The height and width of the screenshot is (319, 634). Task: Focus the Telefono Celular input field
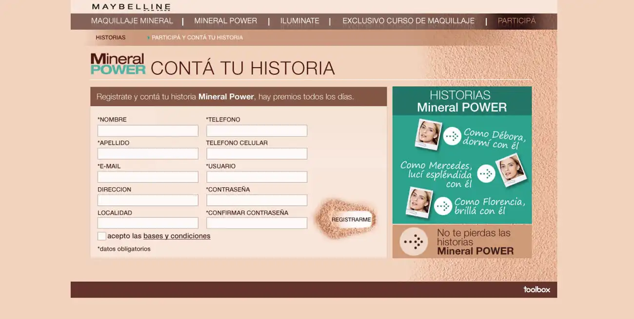pyautogui.click(x=257, y=154)
